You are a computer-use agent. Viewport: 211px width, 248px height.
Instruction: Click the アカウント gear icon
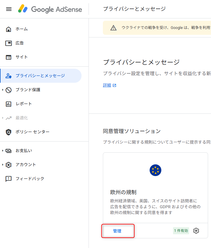(x=8, y=165)
